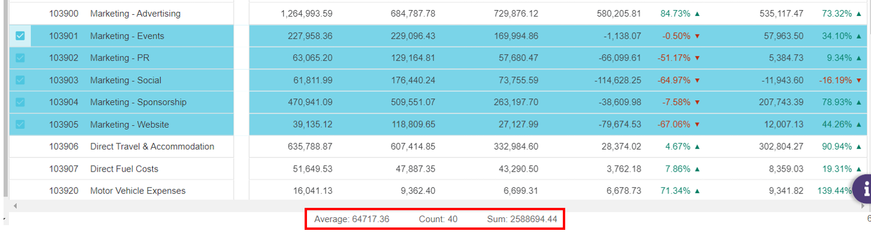Click the Marketing - PR account name
The image size is (871, 234).
coord(119,58)
